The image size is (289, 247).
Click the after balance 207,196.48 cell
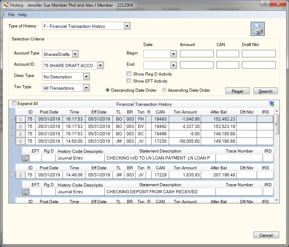coord(219,175)
